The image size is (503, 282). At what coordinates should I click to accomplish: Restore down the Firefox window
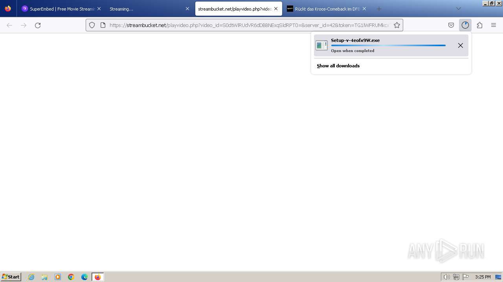pos(492,3)
